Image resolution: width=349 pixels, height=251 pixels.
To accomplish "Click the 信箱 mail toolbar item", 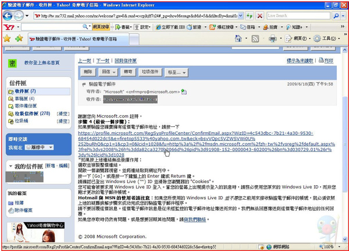I will tap(248, 27).
